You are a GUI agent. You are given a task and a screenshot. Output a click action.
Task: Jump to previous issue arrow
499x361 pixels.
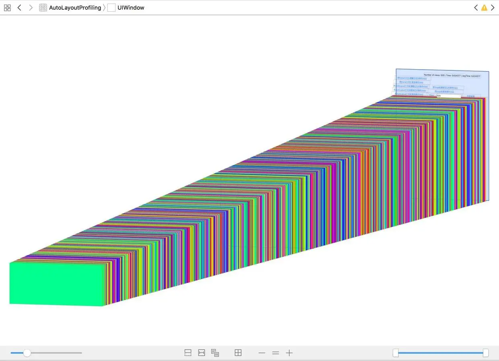point(476,8)
